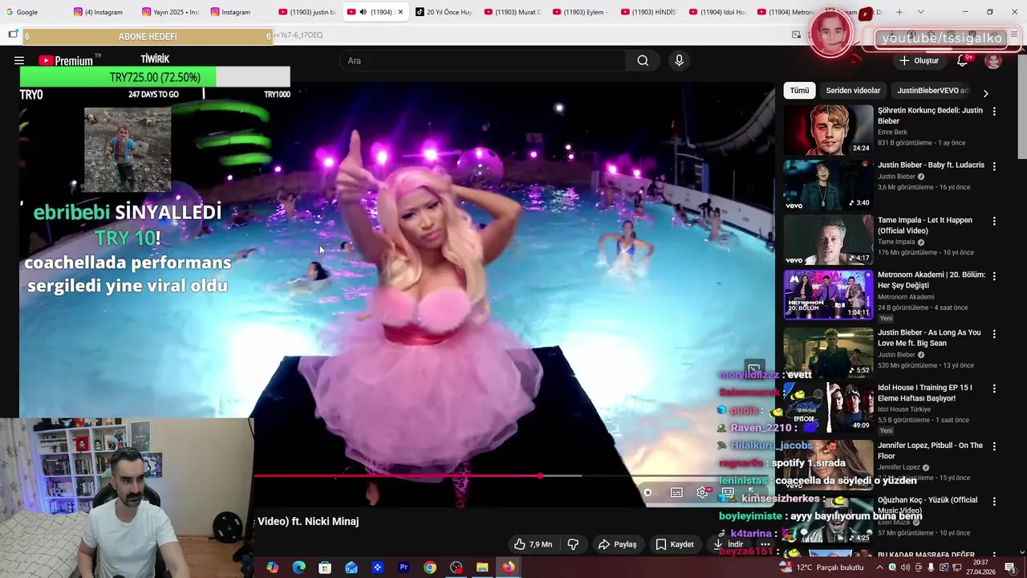The width and height of the screenshot is (1027, 578).
Task: Open options for Tame Impala video
Action: 994,221
